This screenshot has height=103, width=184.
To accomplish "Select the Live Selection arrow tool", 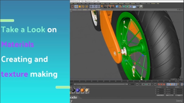I will pos(73,6).
